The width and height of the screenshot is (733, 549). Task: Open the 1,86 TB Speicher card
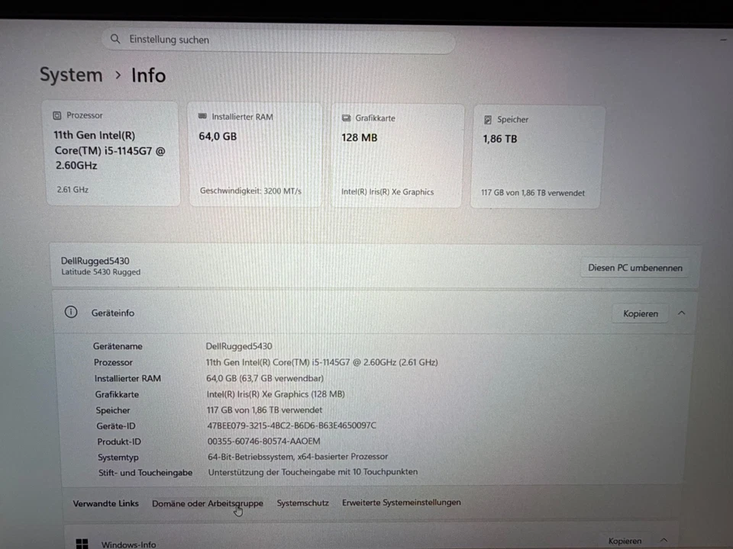coord(536,157)
